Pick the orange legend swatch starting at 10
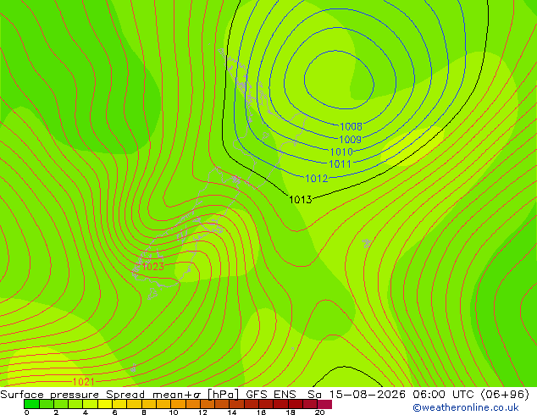The image size is (537, 415). point(178,404)
